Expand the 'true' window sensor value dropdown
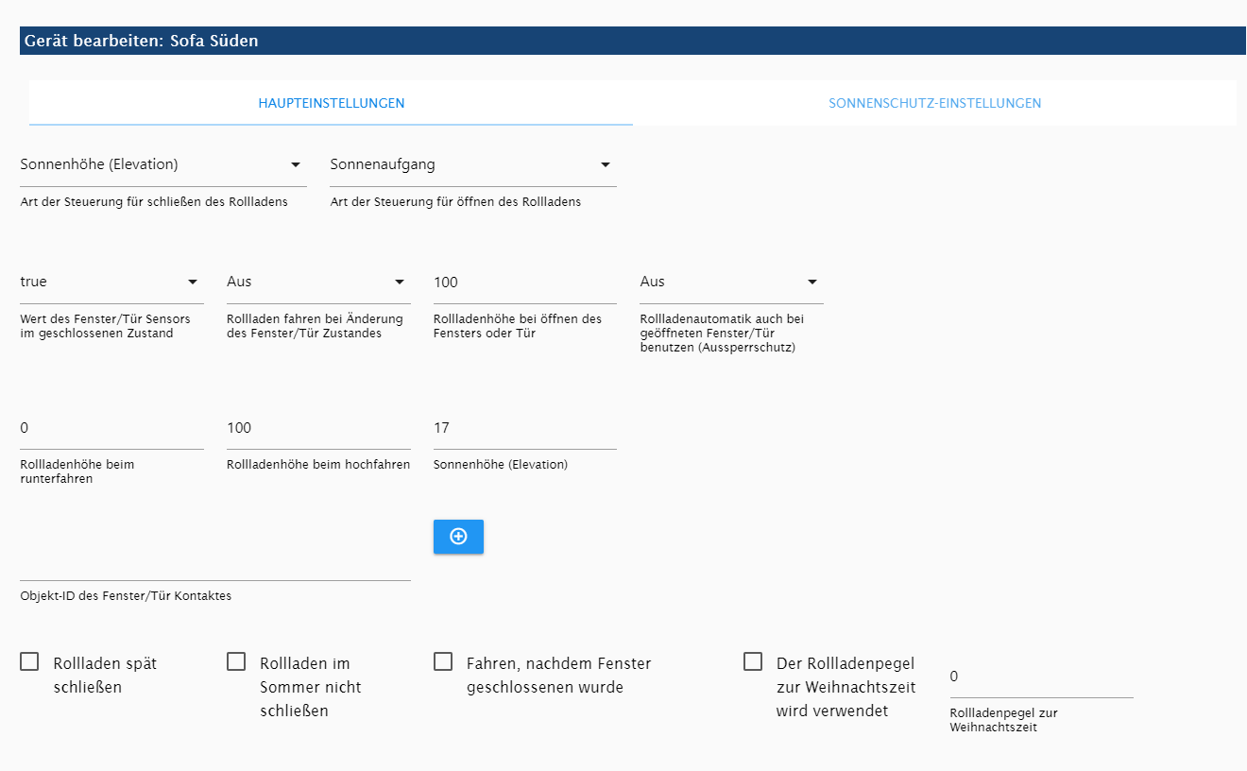1247x771 pixels. point(111,282)
